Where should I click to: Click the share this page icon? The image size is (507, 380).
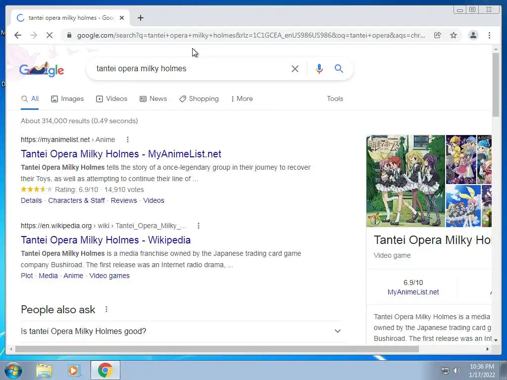(437, 35)
